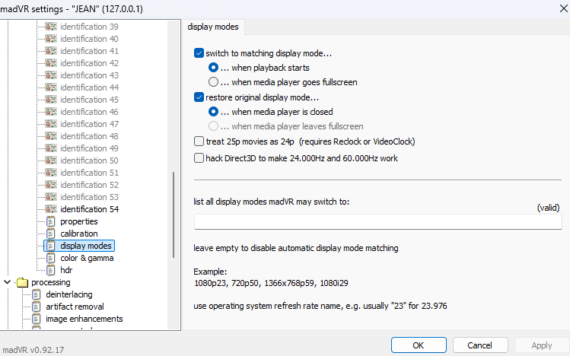
Task: Uncheck switch to matching display mode
Action: point(199,54)
